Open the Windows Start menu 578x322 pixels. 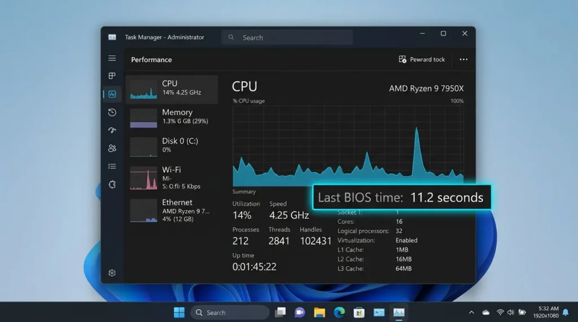(x=179, y=312)
